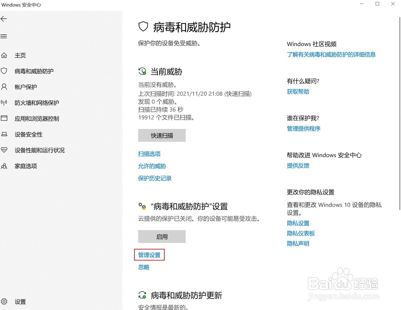The width and height of the screenshot is (401, 310).
Task: Open the hamburger navigation menu
Action: [x=4, y=37]
